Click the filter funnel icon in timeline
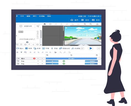 [21, 52]
